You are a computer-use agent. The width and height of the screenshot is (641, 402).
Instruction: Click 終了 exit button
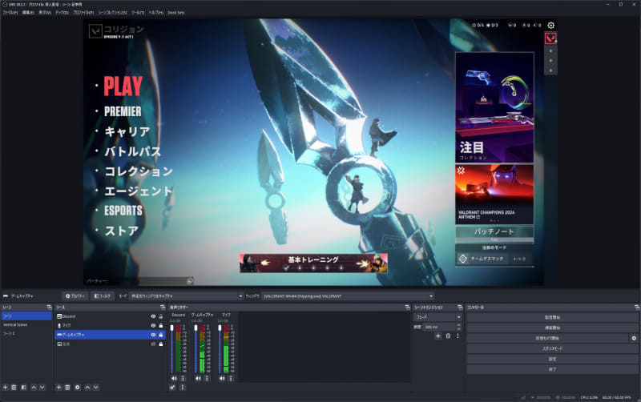(x=552, y=369)
